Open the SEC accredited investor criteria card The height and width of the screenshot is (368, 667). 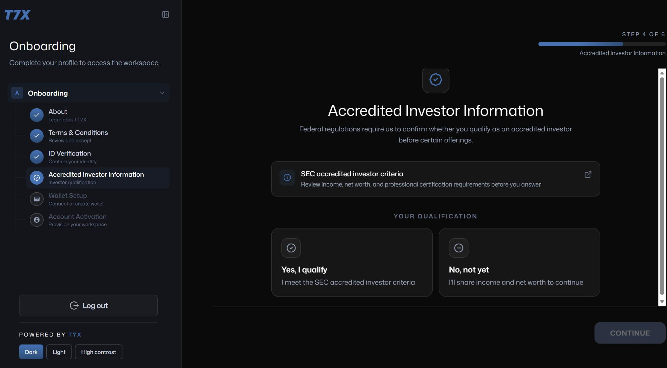(436, 179)
